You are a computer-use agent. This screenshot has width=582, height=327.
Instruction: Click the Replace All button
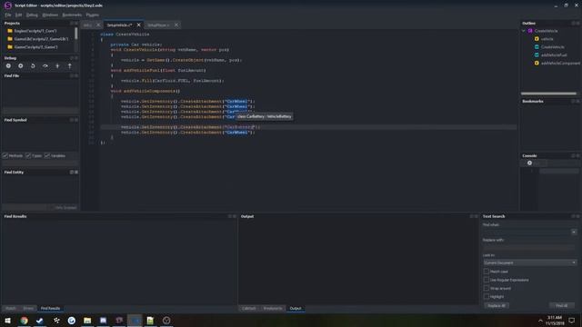pyautogui.click(x=497, y=305)
